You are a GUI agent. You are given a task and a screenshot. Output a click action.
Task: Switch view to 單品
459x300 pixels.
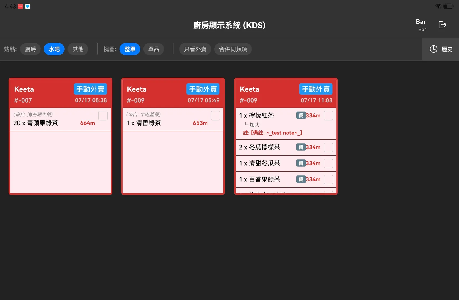(153, 49)
